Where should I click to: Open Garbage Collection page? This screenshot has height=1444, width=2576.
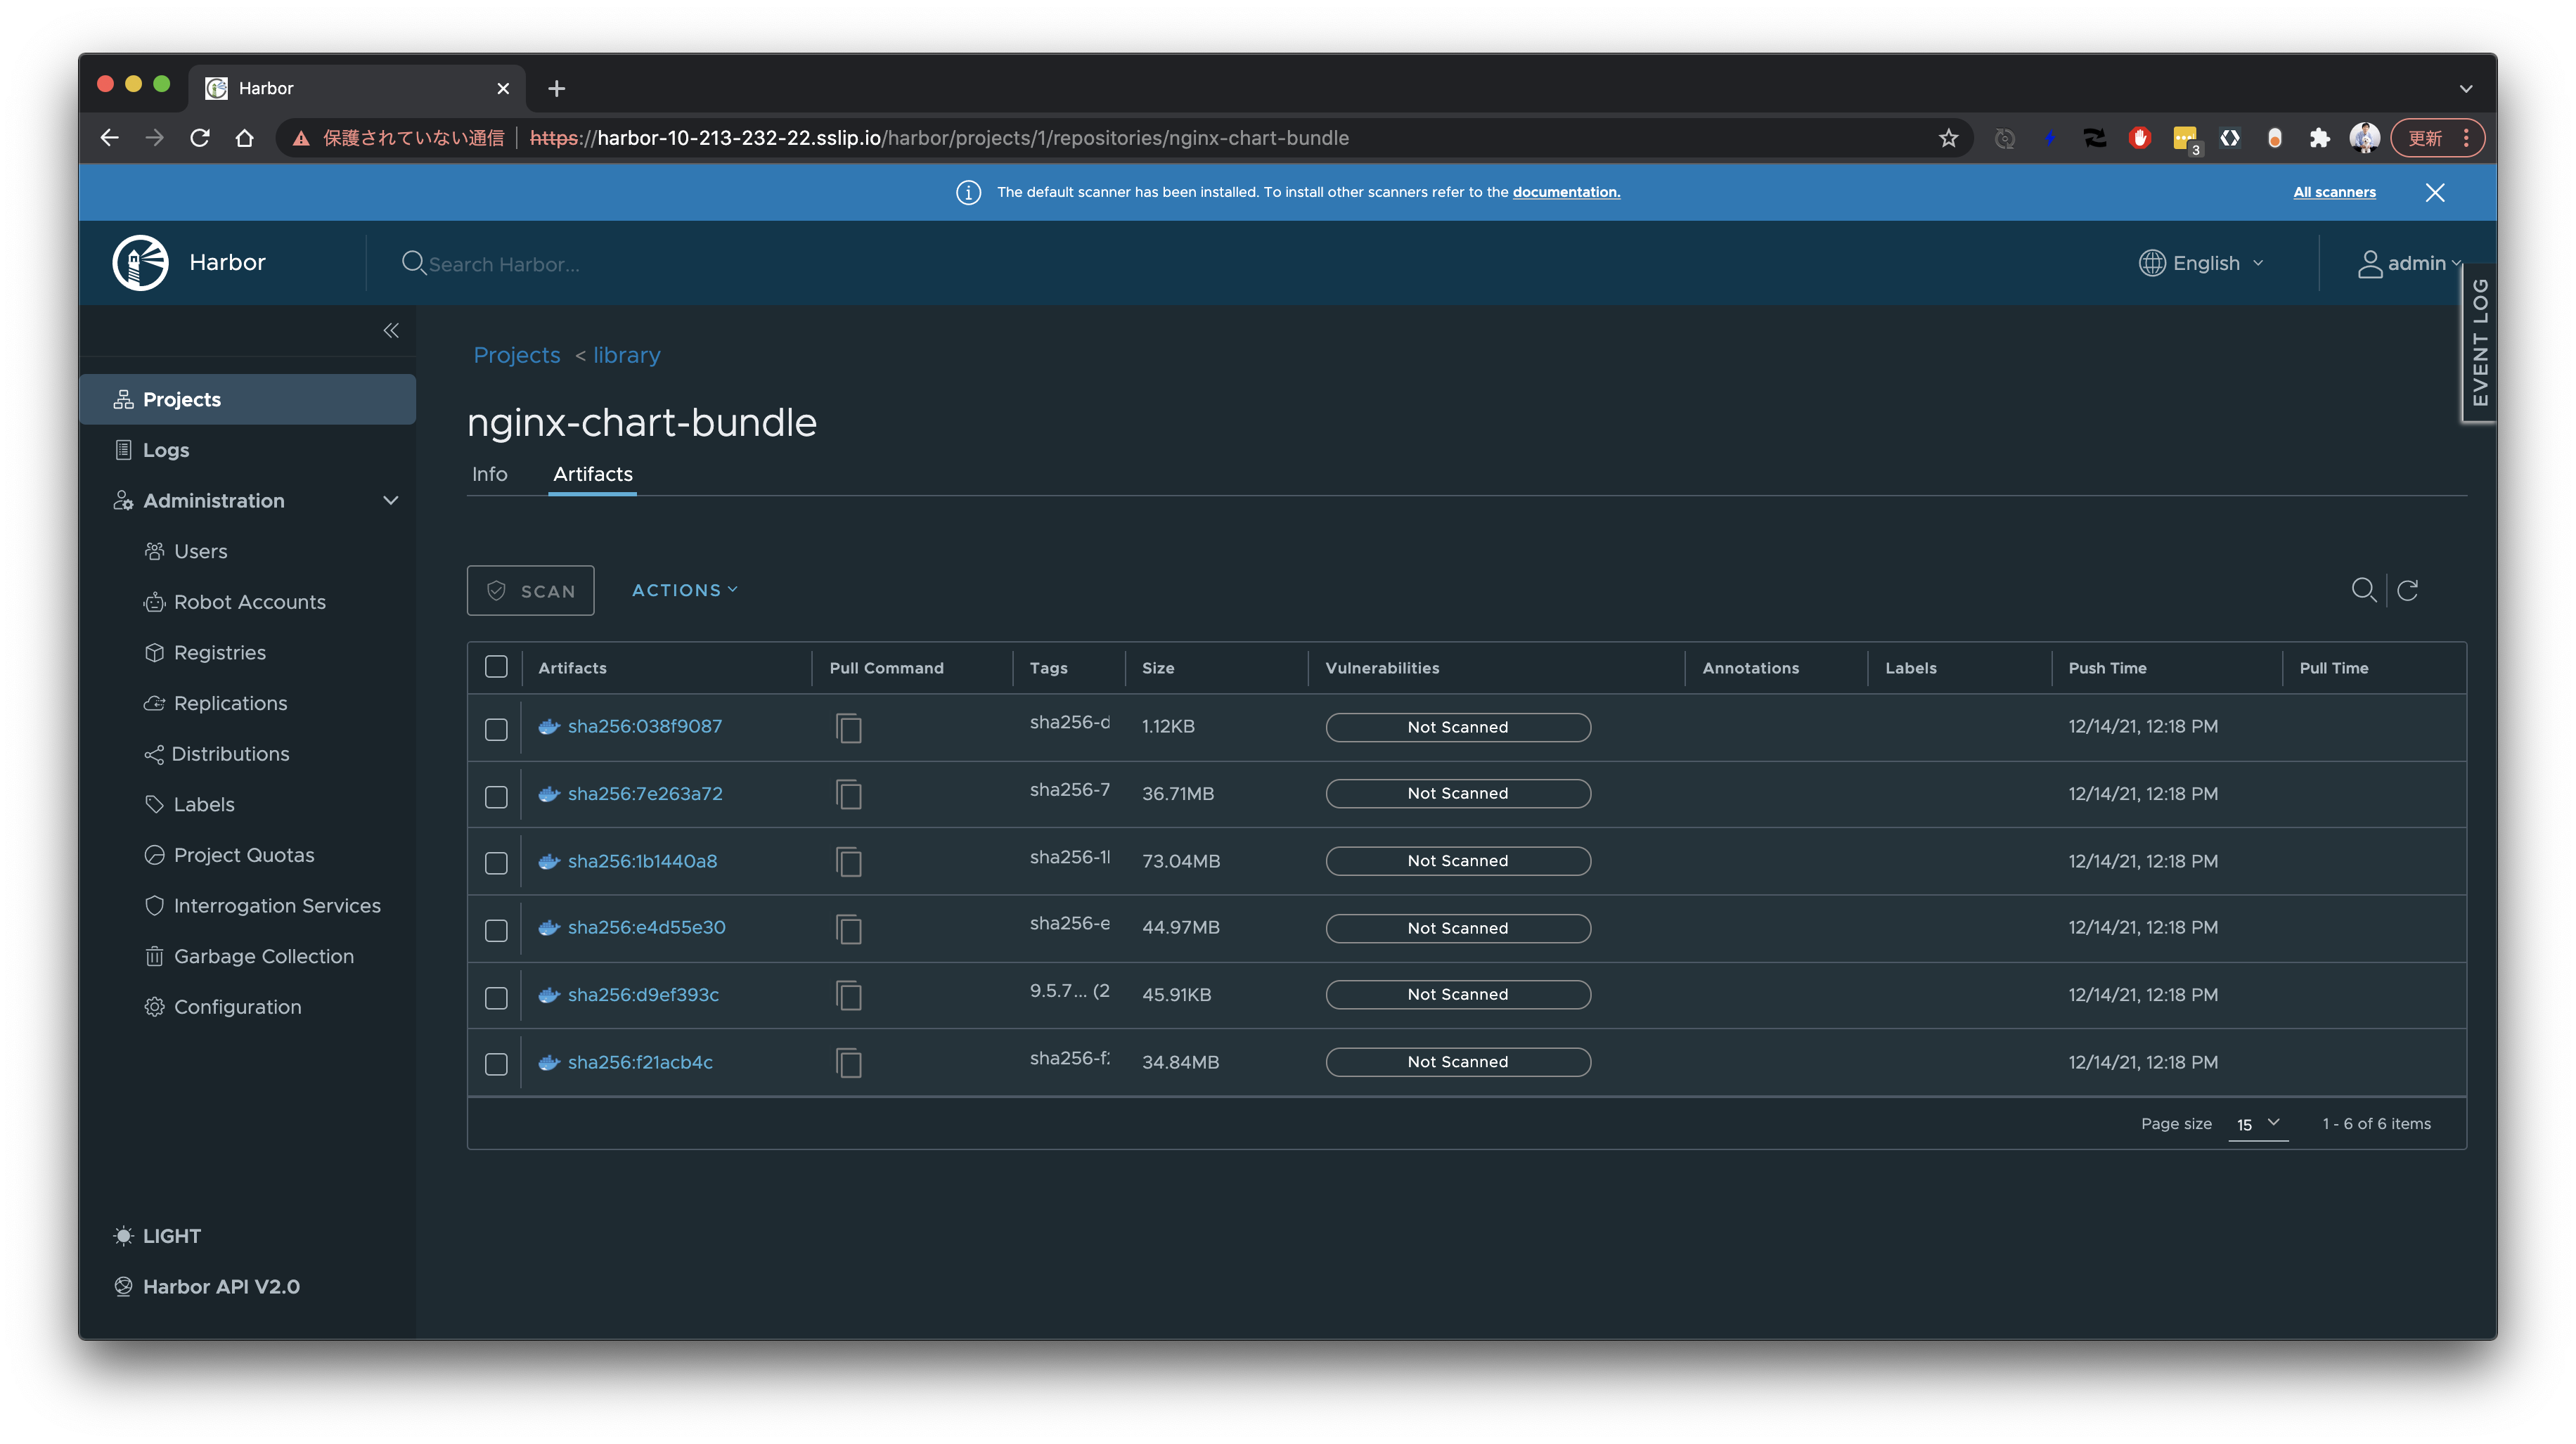pos(249,956)
